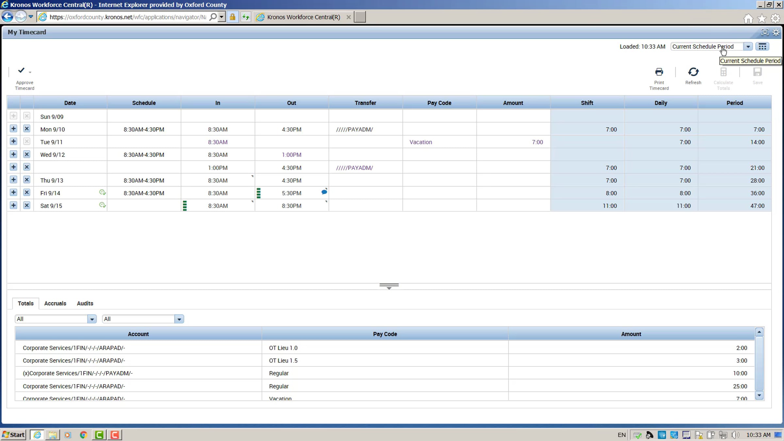Click the Vacation pay code on Tue 9/11

(x=421, y=142)
